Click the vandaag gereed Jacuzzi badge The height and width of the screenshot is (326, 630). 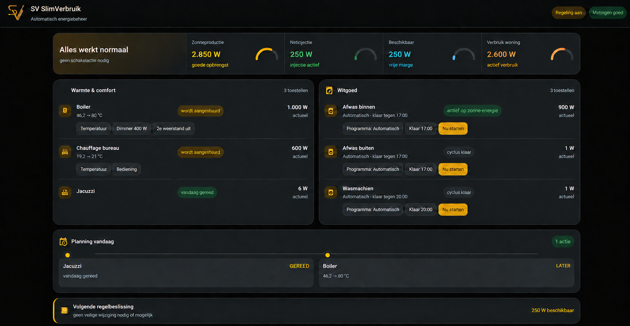tap(197, 192)
